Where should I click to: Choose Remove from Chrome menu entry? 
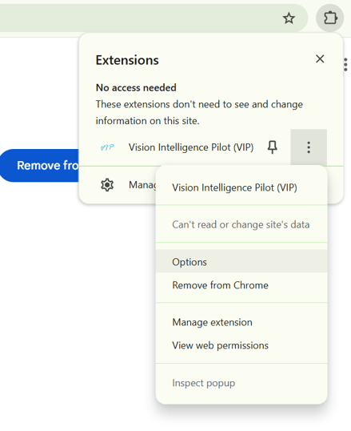241,285
